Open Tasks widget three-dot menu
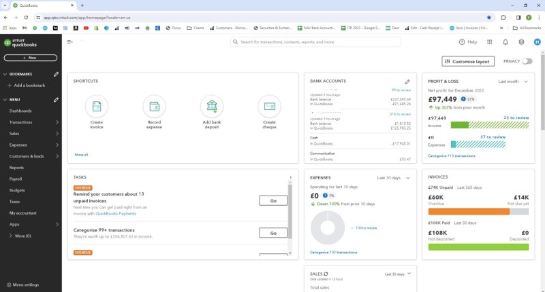The width and height of the screenshot is (545, 292). coord(291,177)
